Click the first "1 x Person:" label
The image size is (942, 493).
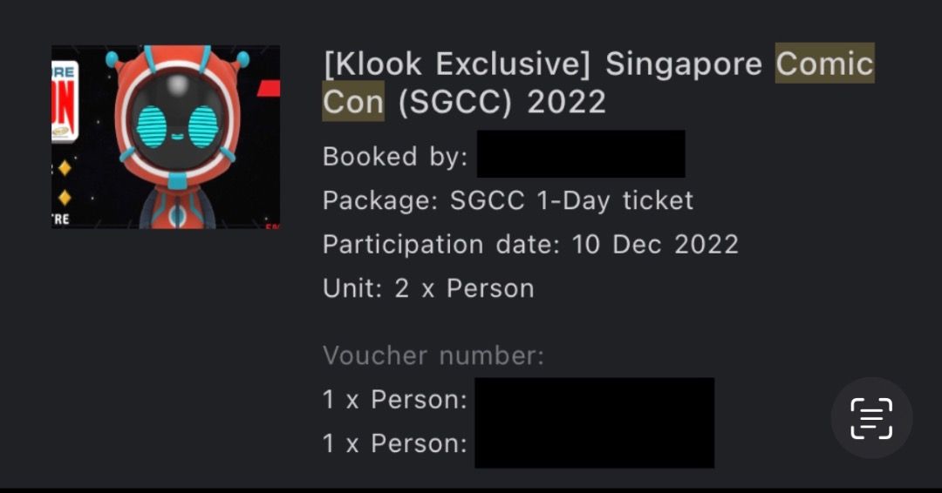(394, 400)
